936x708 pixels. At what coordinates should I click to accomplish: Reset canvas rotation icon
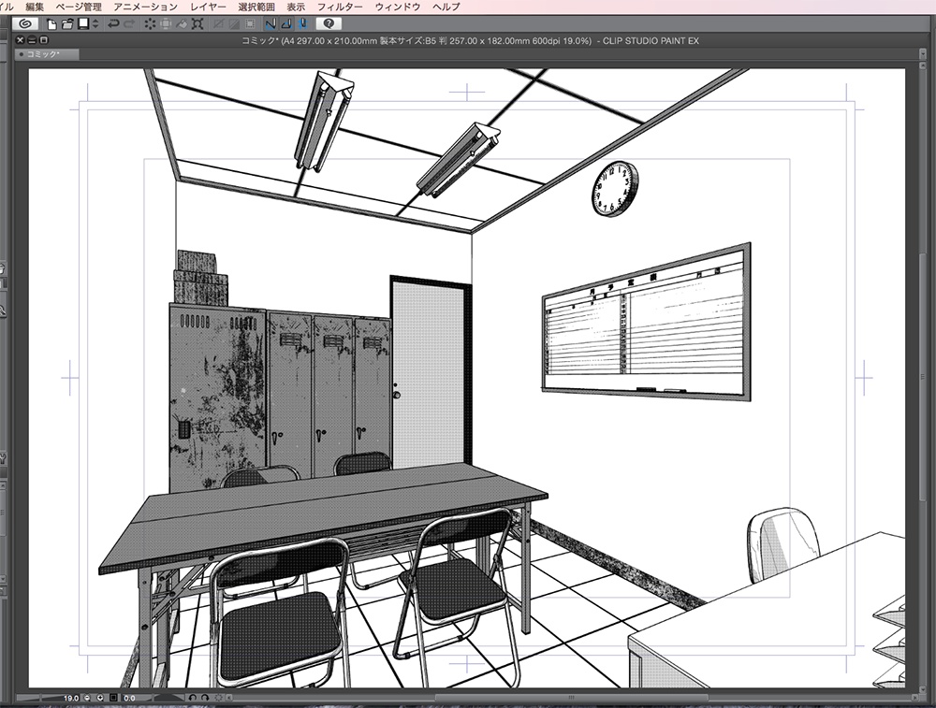click(218, 698)
